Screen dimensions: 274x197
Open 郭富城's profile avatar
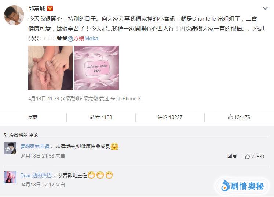14,15
